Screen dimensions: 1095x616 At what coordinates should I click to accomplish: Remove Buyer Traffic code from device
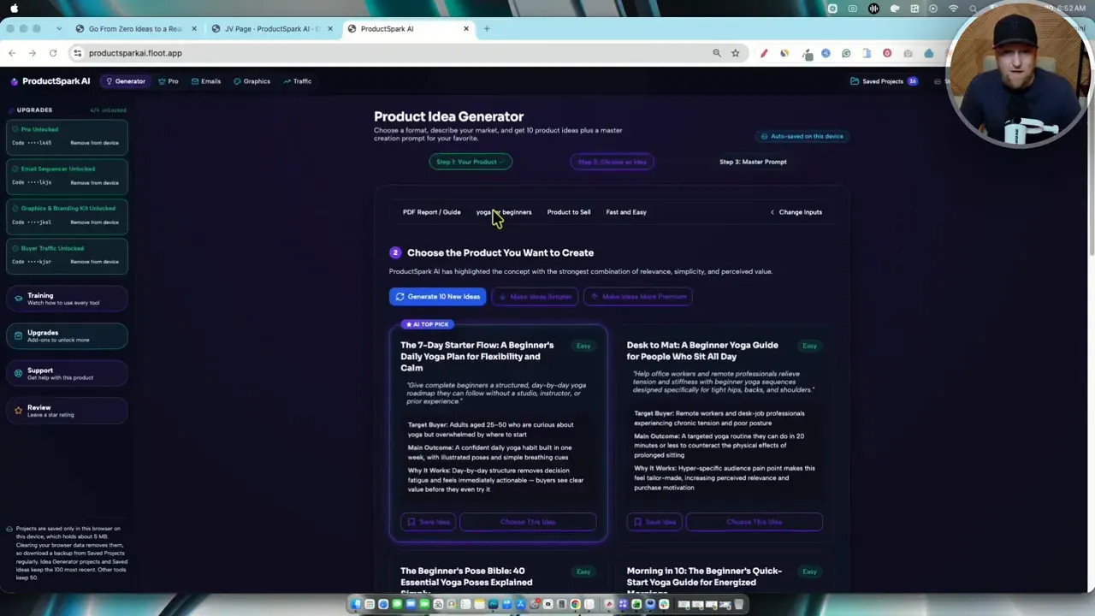pyautogui.click(x=94, y=262)
